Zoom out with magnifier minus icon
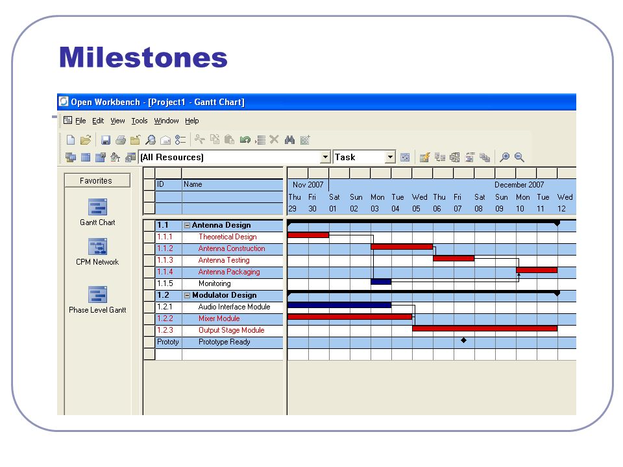 click(x=519, y=157)
